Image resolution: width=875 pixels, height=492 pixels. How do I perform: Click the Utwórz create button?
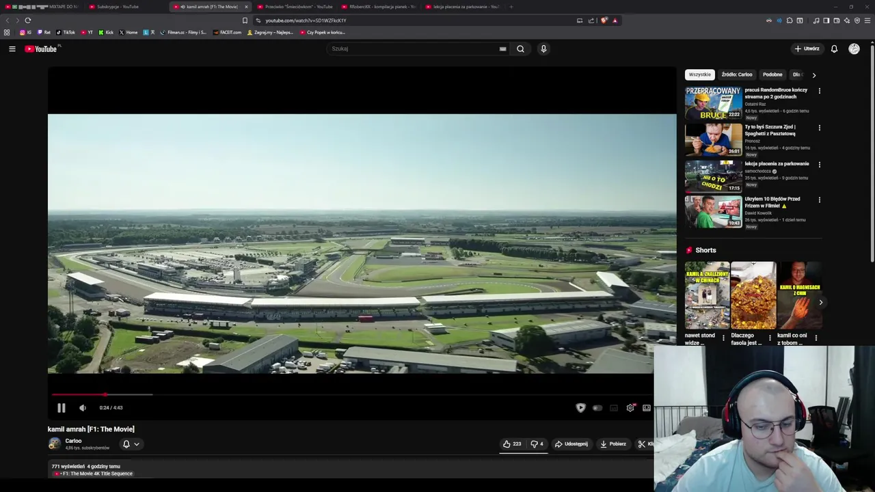(807, 49)
